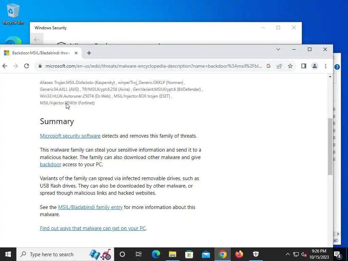Launch Microsoft Edge from taskbar

click(x=156, y=254)
